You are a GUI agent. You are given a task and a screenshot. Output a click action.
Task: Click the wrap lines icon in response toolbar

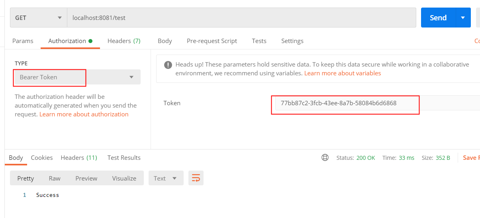tap(196, 178)
